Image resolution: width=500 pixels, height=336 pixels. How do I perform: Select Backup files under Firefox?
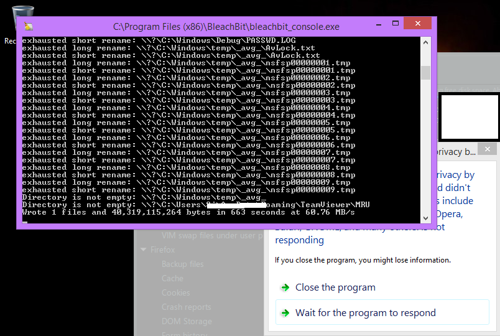pyautogui.click(x=182, y=264)
